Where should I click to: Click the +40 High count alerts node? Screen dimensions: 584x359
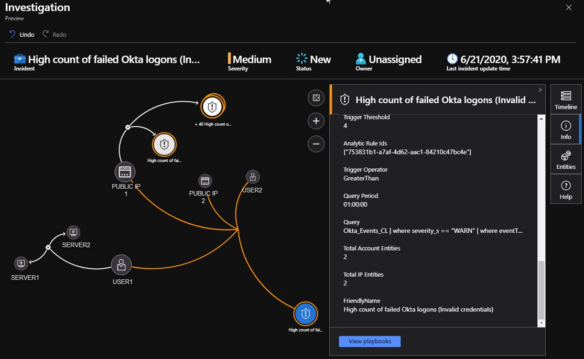tap(212, 107)
